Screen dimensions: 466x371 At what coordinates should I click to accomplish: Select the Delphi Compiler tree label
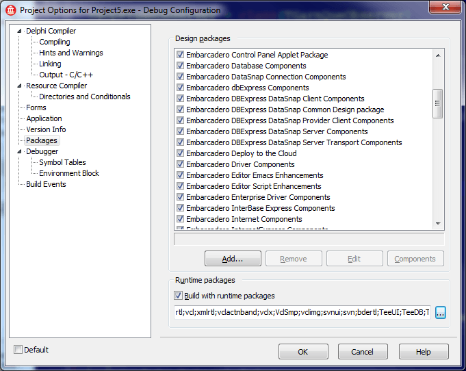[x=51, y=31]
